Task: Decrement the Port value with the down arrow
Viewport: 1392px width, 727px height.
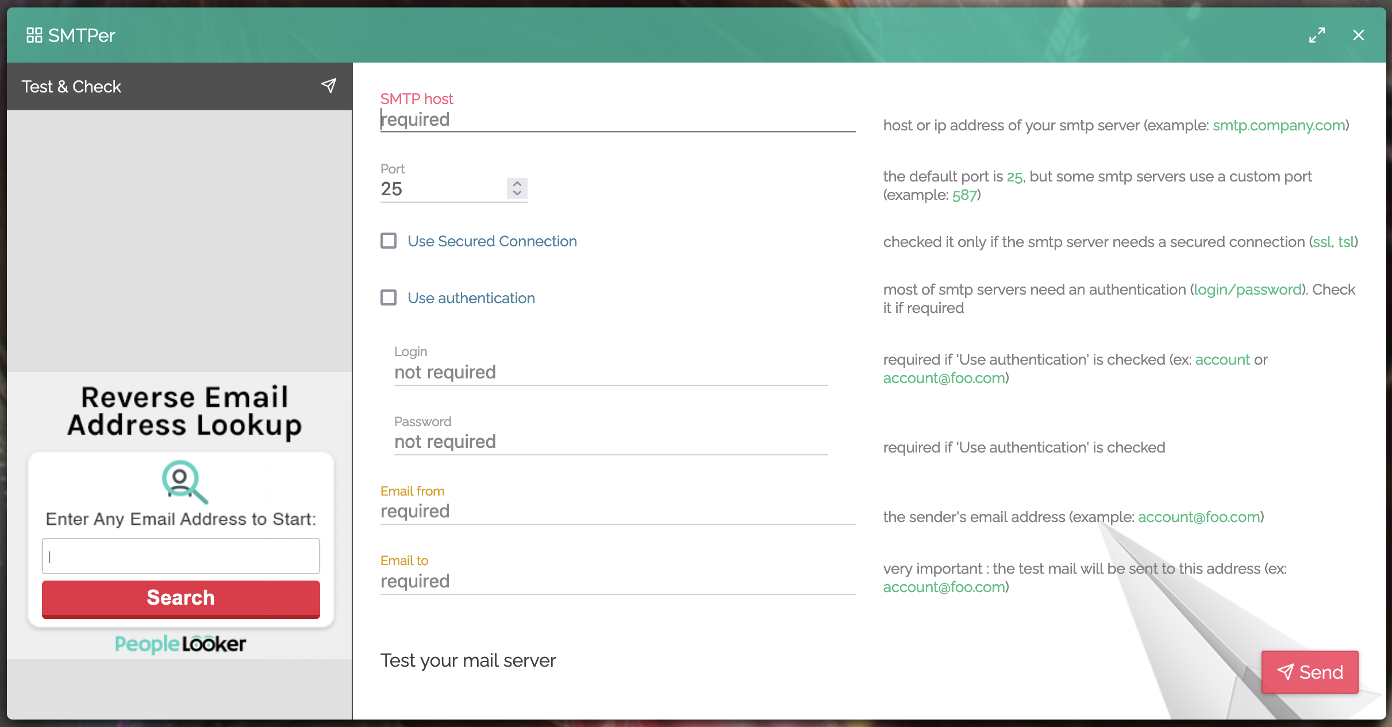Action: 516,194
